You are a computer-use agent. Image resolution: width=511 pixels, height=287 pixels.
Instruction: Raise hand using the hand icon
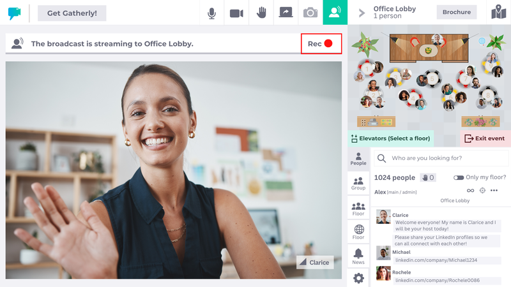(x=261, y=13)
